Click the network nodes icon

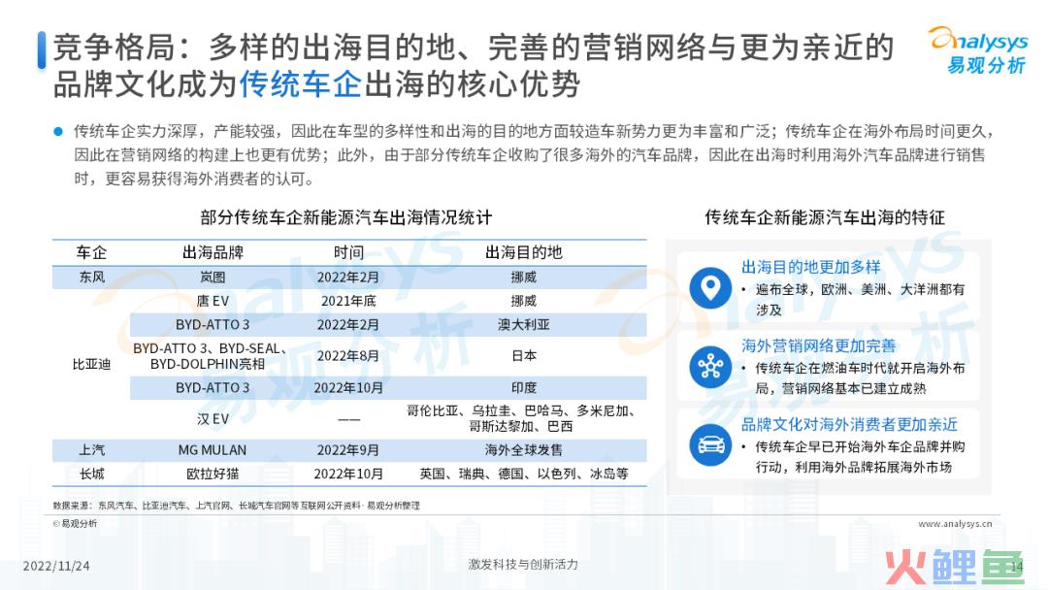coord(709,367)
